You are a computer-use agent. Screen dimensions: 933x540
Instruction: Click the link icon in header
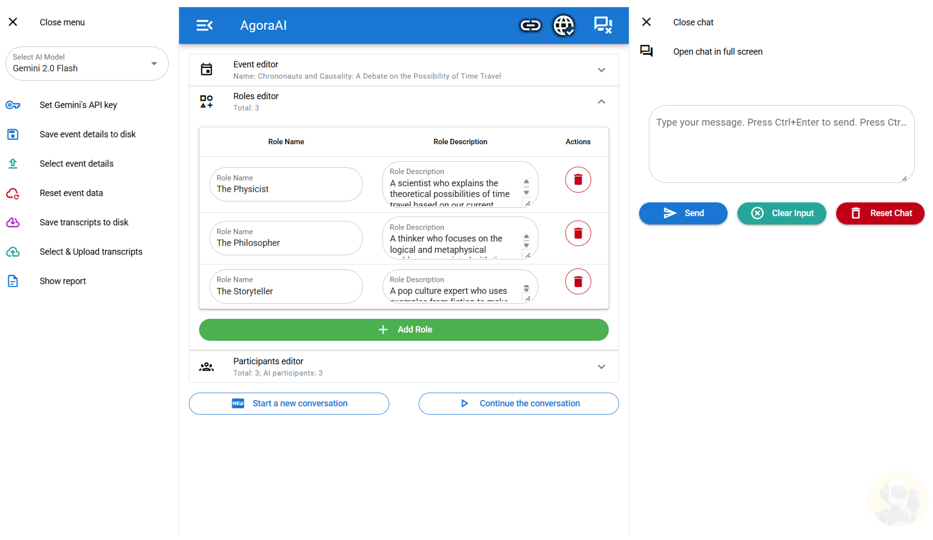pyautogui.click(x=530, y=25)
